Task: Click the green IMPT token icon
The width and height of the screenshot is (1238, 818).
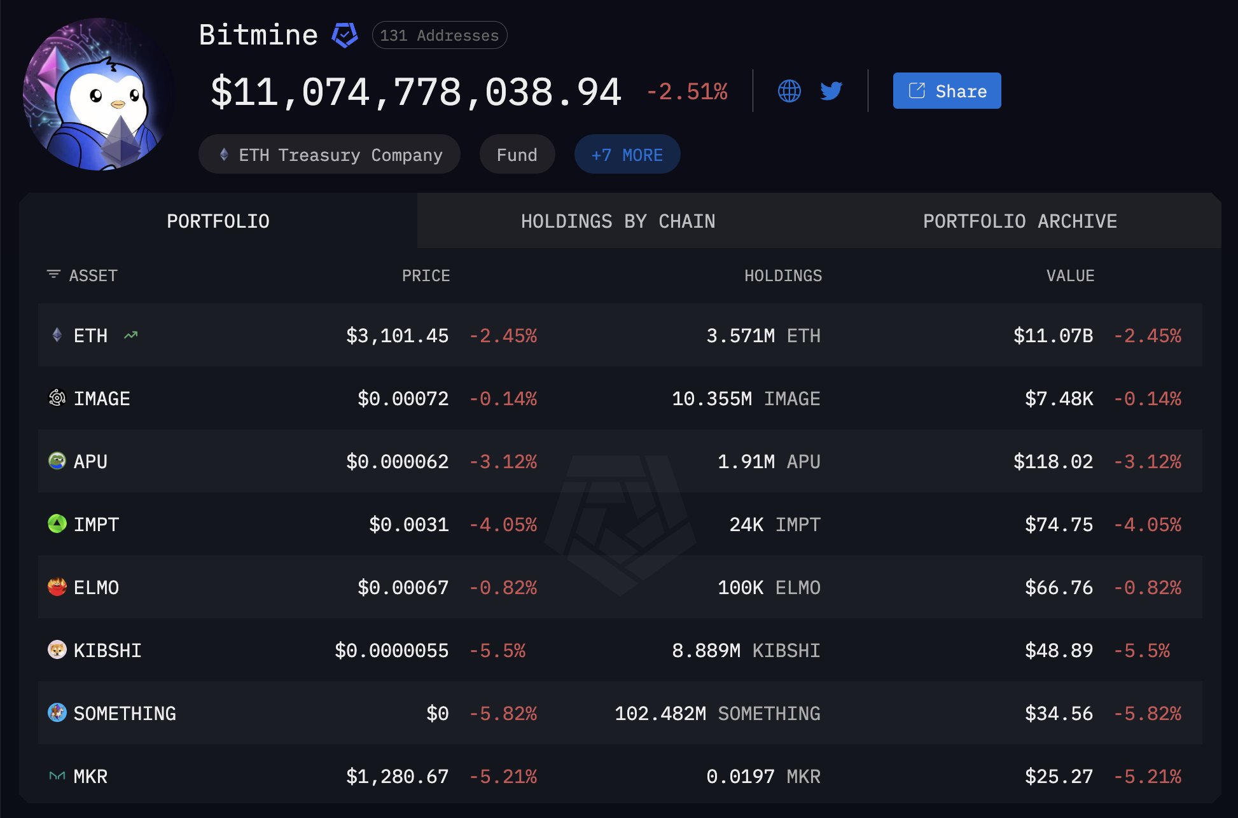Action: [x=57, y=524]
